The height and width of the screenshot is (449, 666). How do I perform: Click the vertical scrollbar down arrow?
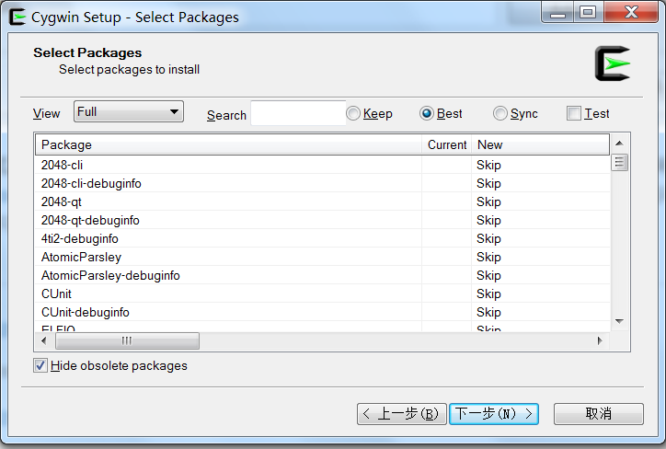619,321
